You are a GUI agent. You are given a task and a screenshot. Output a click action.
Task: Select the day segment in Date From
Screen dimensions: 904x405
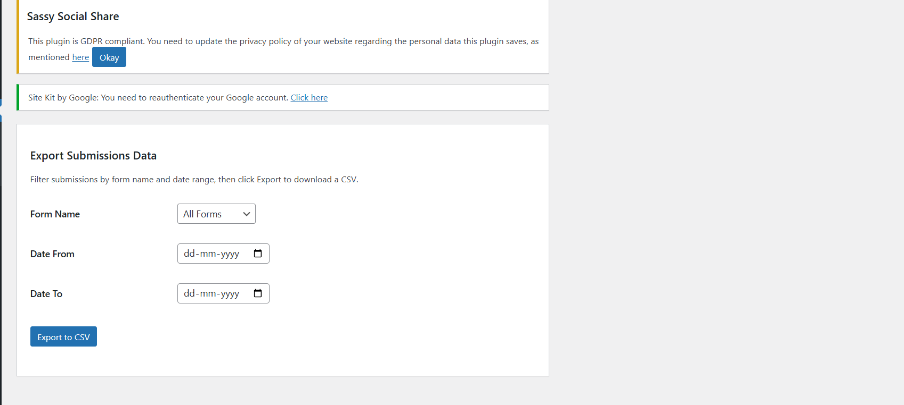[x=189, y=254]
